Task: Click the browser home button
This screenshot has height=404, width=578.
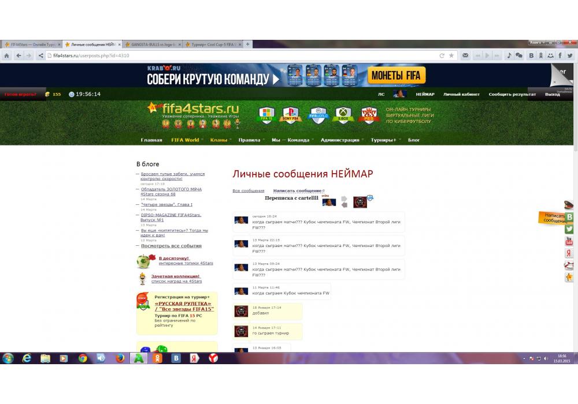Action: [6, 55]
